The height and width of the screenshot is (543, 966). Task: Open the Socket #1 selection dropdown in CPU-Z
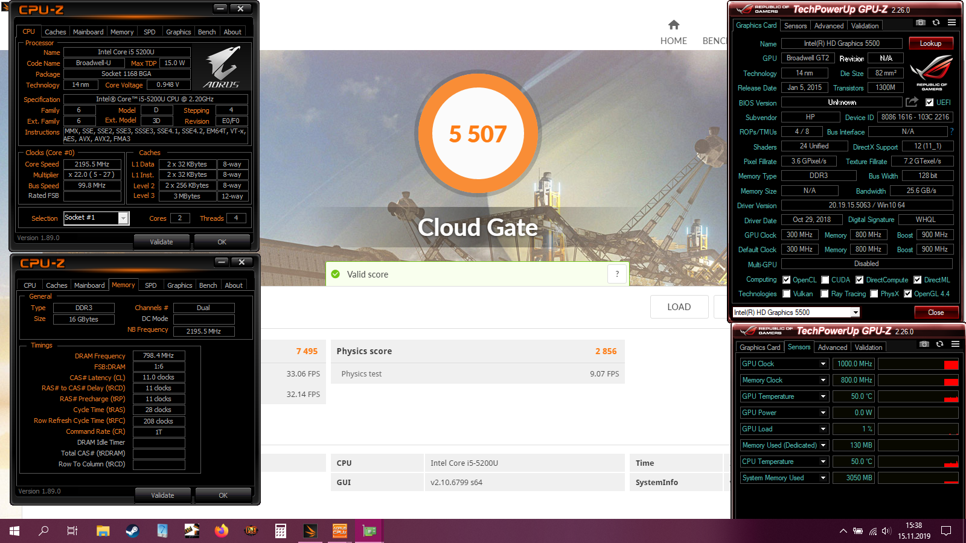[x=124, y=218]
